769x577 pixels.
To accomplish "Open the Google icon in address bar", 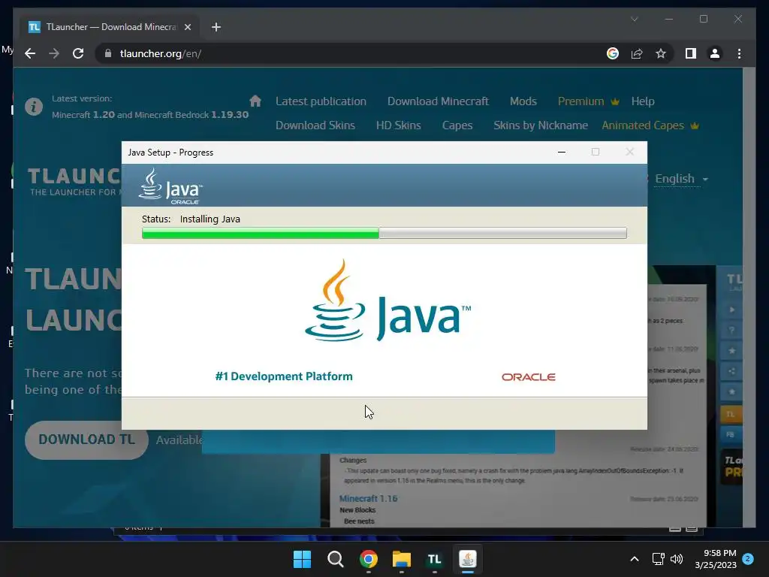I will click(x=613, y=53).
